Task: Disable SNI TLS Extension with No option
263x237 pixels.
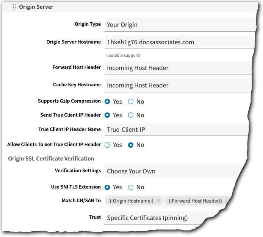Action: click(x=131, y=187)
